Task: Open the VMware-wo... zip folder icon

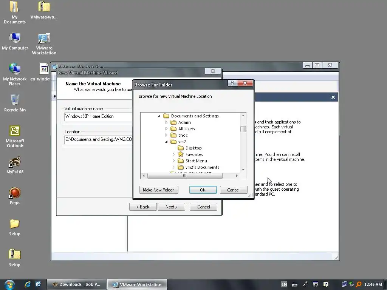Action: tap(44, 10)
